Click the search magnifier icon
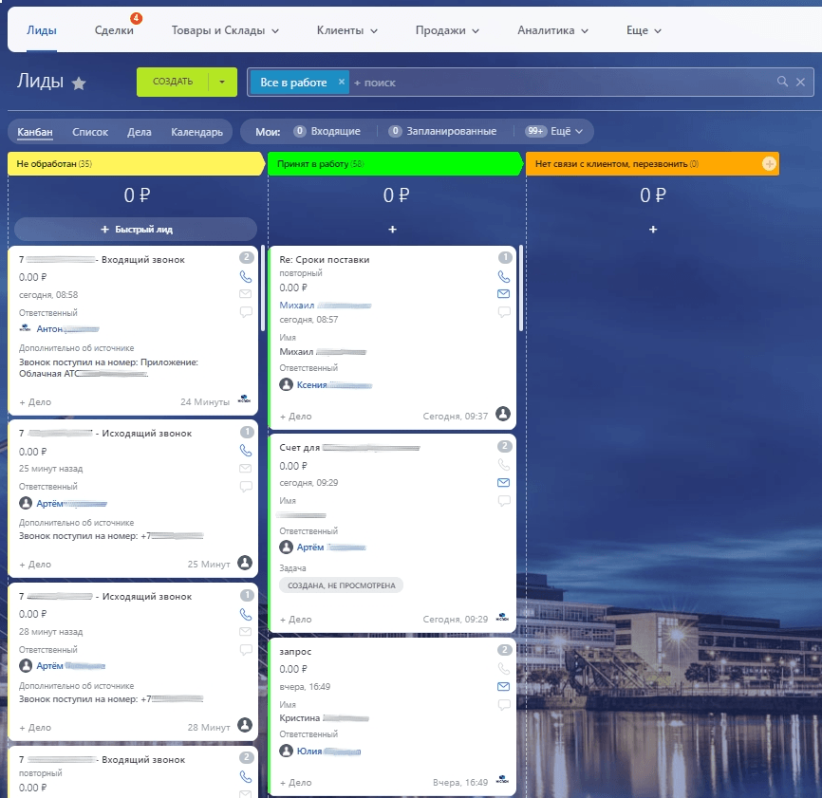The width and height of the screenshot is (822, 798). [782, 82]
